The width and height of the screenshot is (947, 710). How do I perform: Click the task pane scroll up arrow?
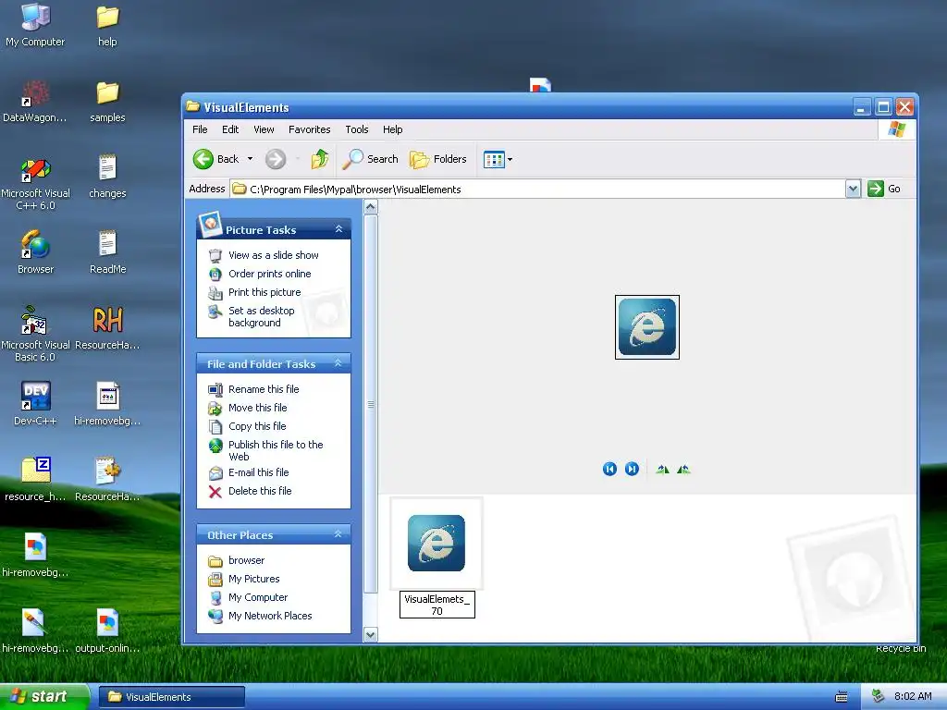[371, 207]
